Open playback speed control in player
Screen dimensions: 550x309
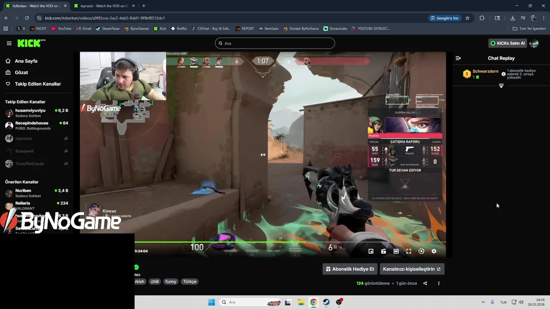click(421, 251)
